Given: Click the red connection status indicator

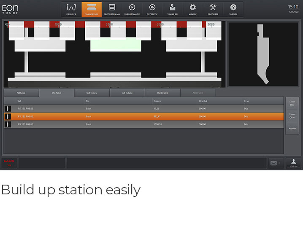Looking at the screenshot, I should [x=9, y=163].
